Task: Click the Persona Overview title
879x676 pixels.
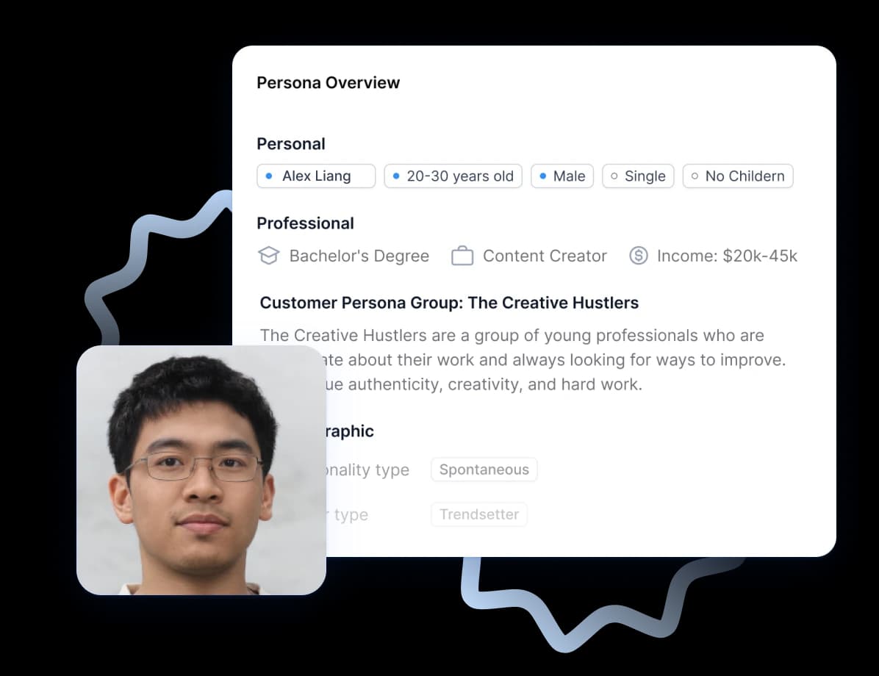Action: click(x=328, y=82)
